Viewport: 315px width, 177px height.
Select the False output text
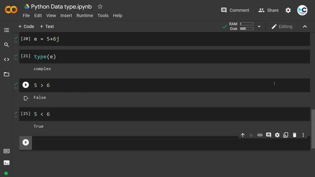[40, 97]
